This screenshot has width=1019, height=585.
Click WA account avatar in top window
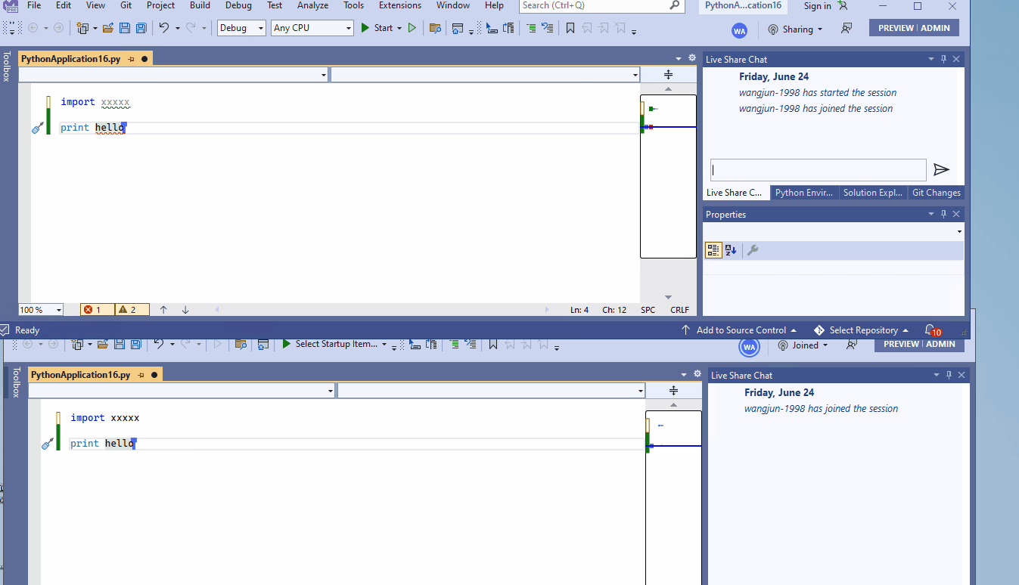pos(739,30)
